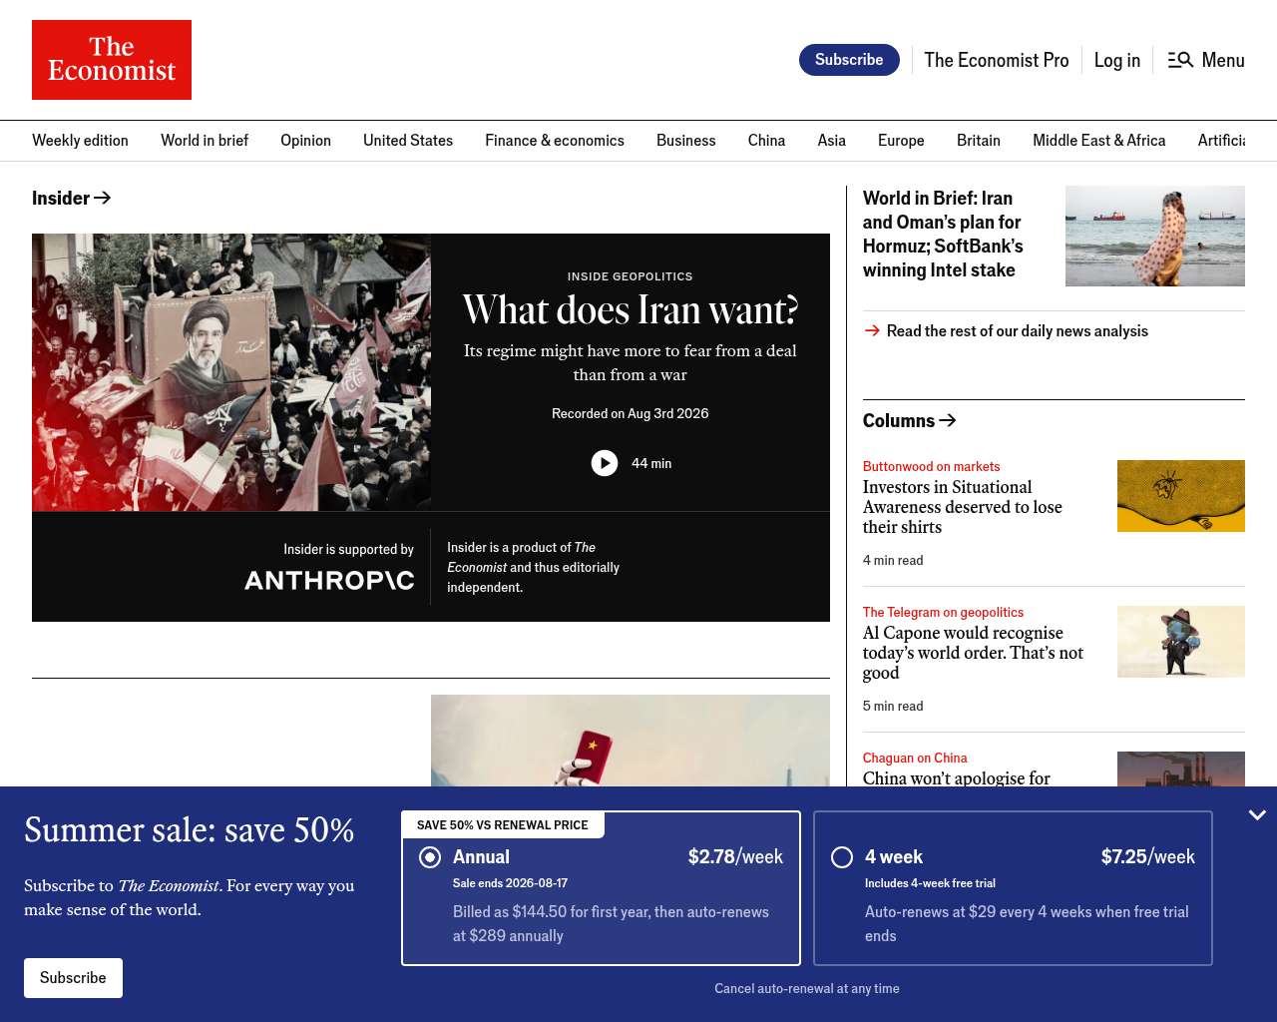Open the Columns section heading
The height and width of the screenshot is (1022, 1277).
pyautogui.click(x=910, y=420)
